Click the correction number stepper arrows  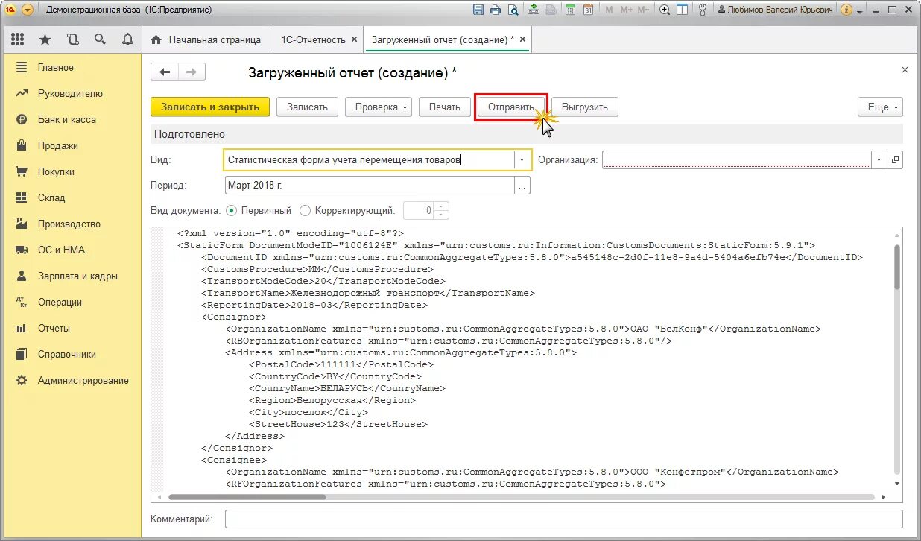442,211
